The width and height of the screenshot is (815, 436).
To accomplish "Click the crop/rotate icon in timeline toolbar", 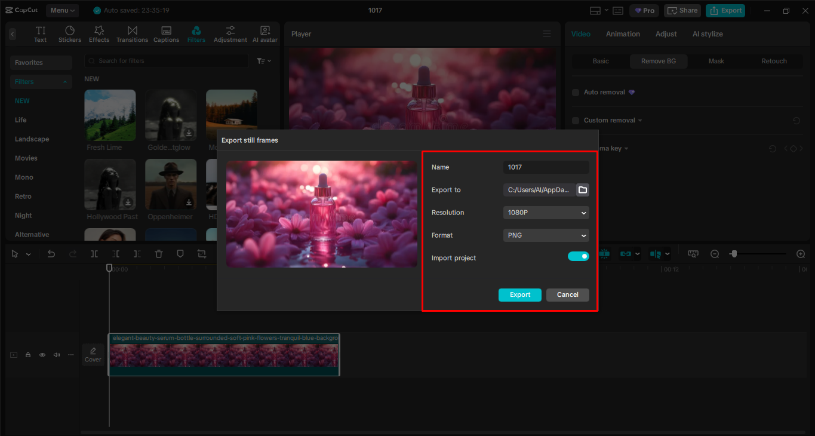I will (x=202, y=254).
